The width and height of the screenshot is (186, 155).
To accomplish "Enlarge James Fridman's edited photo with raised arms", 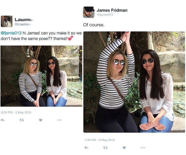I will (134, 82).
